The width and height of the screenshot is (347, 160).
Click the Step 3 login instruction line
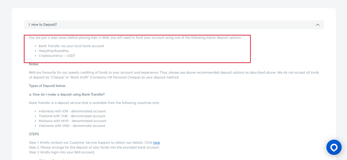pos(62,152)
